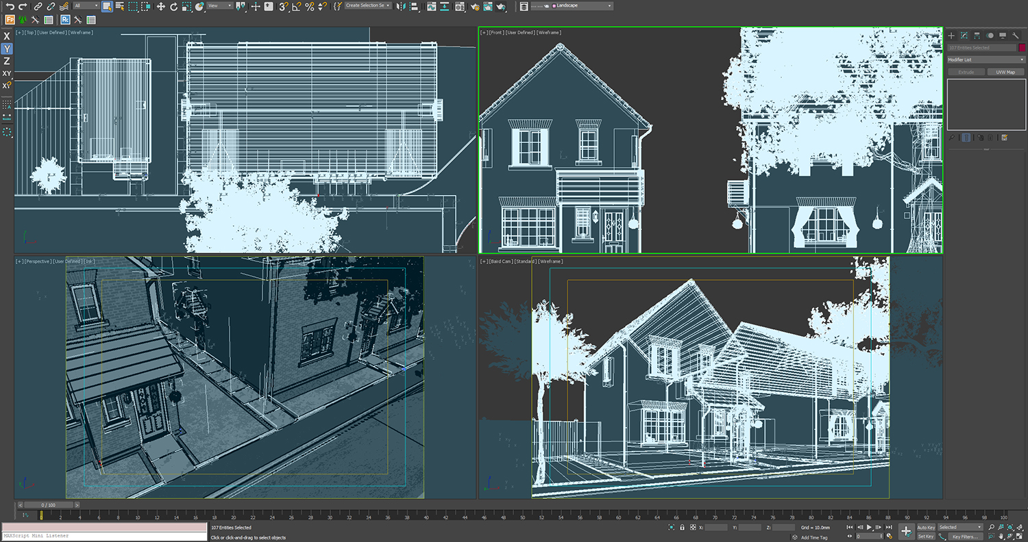Constrain to the Y axis
This screenshot has height=542, width=1028.
click(7, 49)
